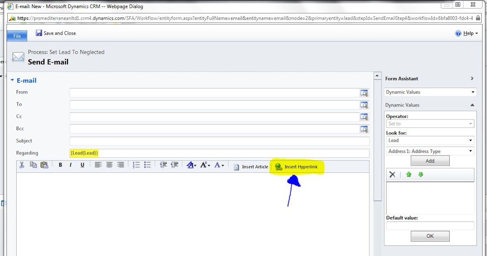This screenshot has width=487, height=256.
Task: Click the Save and Close disk icon
Action: 39,33
